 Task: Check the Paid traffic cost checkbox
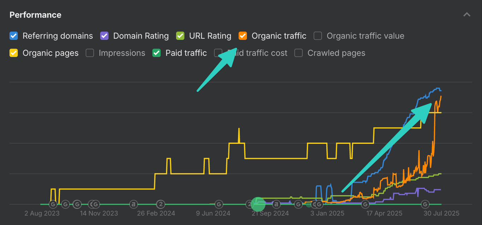[218, 53]
